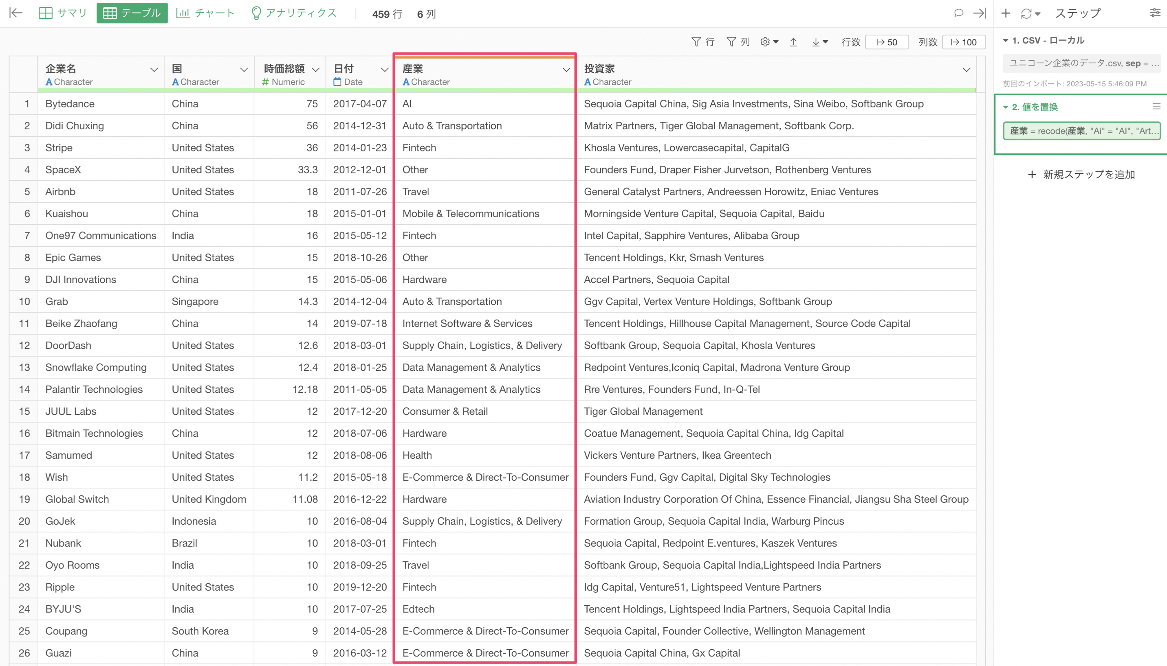Open the アナリティクス tab
Viewport: 1167px width, 666px height.
[x=294, y=13]
